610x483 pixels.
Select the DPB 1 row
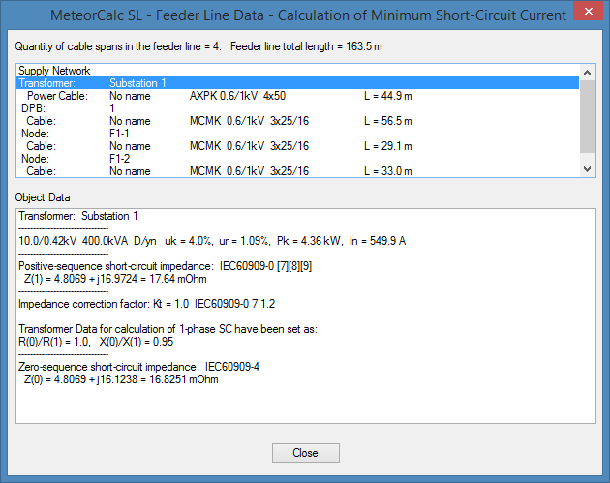pyautogui.click(x=297, y=108)
